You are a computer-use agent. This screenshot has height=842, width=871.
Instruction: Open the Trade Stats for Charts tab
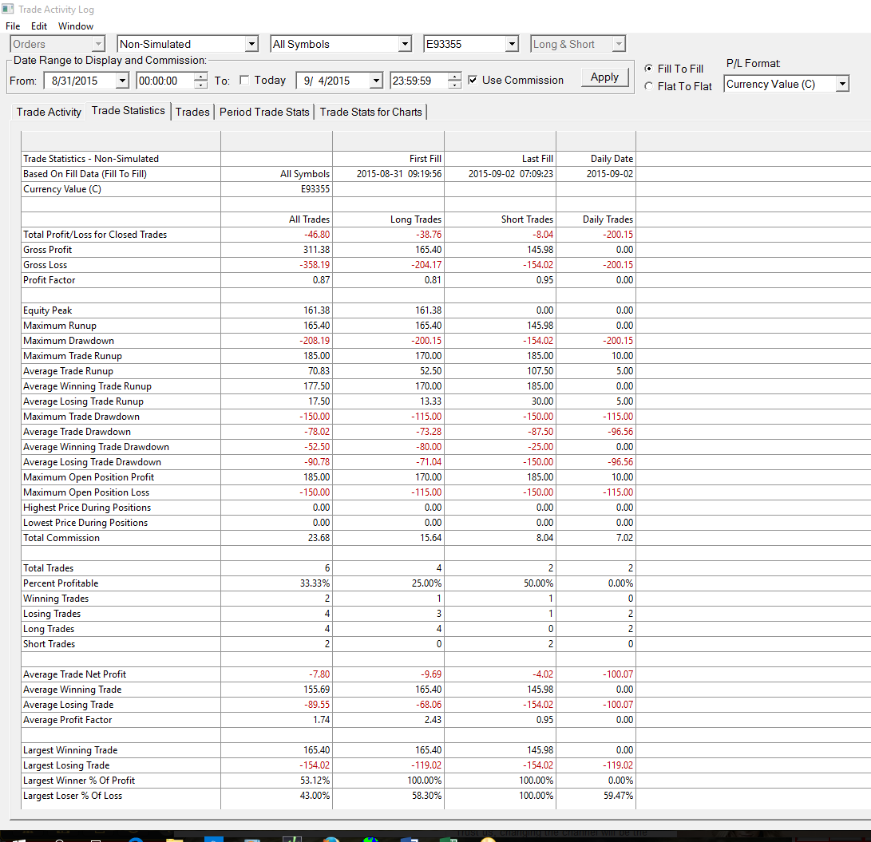point(370,112)
